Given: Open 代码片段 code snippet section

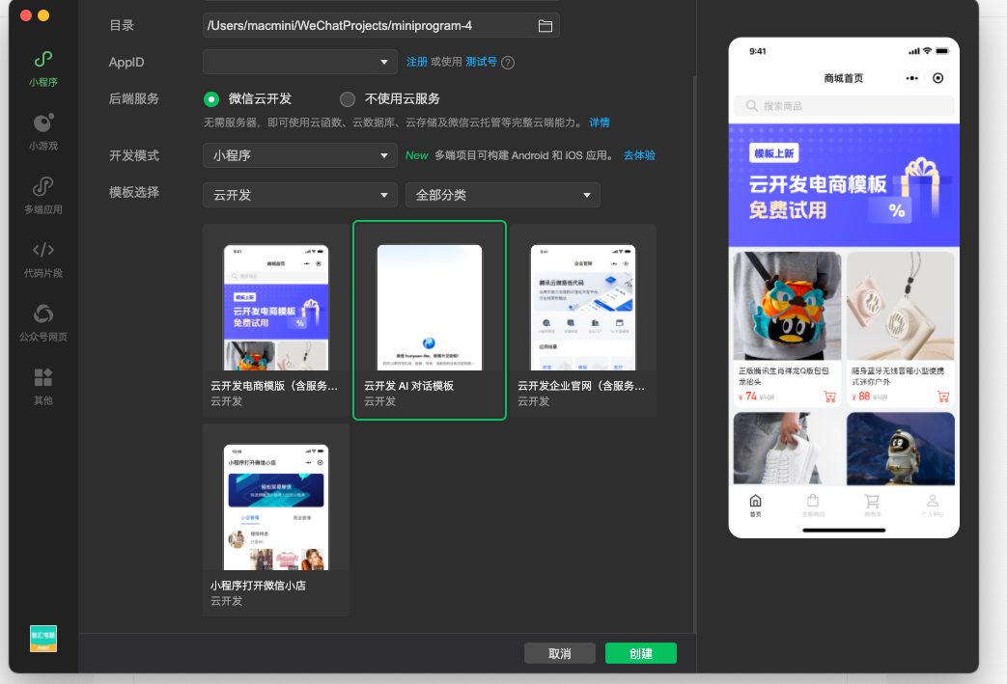Looking at the screenshot, I should click(x=43, y=250).
